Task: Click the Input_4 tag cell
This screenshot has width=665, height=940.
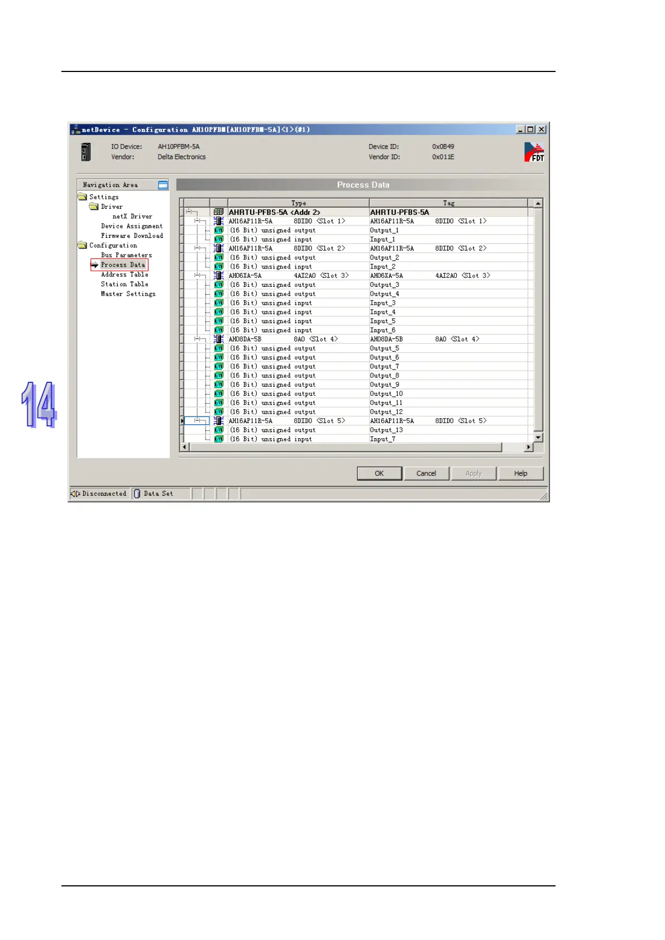Action: [448, 312]
